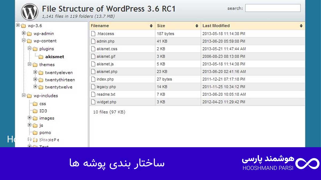The height and width of the screenshot is (180, 321).
Task: Open the ID3 tree label
Action: click(43, 111)
